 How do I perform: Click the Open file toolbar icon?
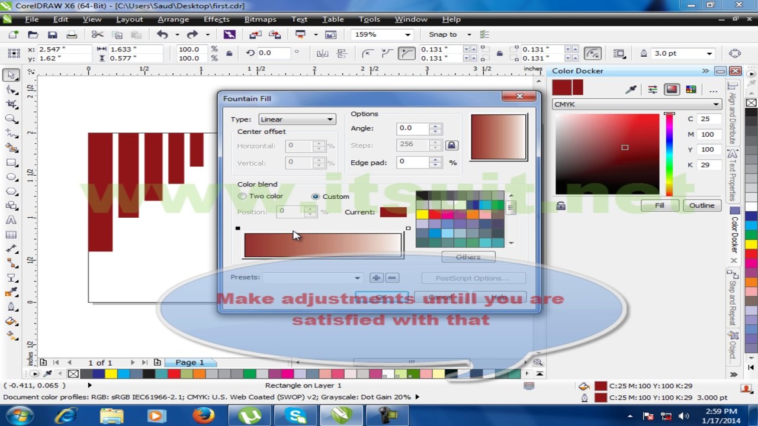click(33, 35)
